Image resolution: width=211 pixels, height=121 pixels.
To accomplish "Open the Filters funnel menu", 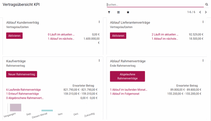I will coord(109,12).
